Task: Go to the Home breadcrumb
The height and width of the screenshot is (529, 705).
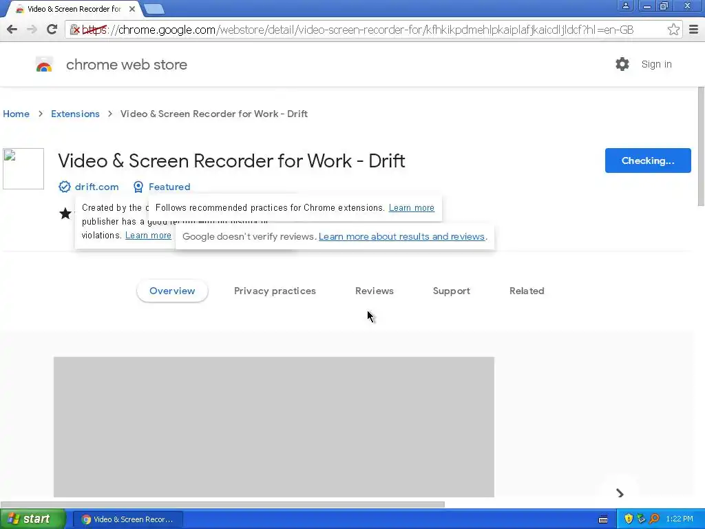Action: pos(17,114)
